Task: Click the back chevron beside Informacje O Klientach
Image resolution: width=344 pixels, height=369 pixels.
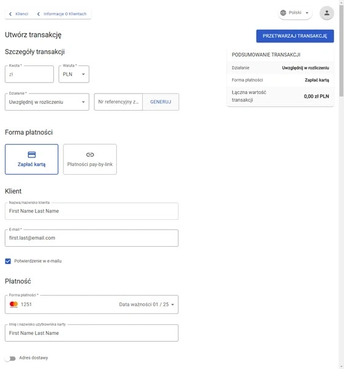Action: tap(38, 14)
